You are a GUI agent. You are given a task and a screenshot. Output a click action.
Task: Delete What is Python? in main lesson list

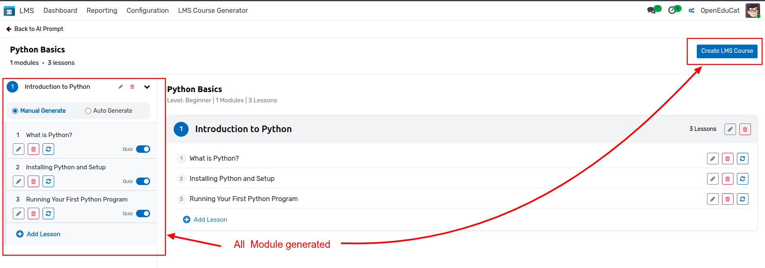point(728,159)
